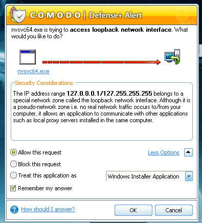This screenshot has height=223, width=202.
Task: Click the Less Options link
Action: (x=164, y=152)
